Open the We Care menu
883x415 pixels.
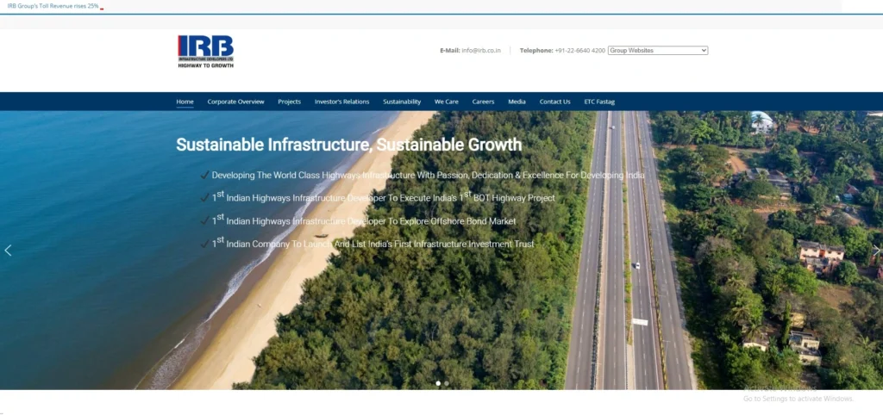click(x=446, y=102)
